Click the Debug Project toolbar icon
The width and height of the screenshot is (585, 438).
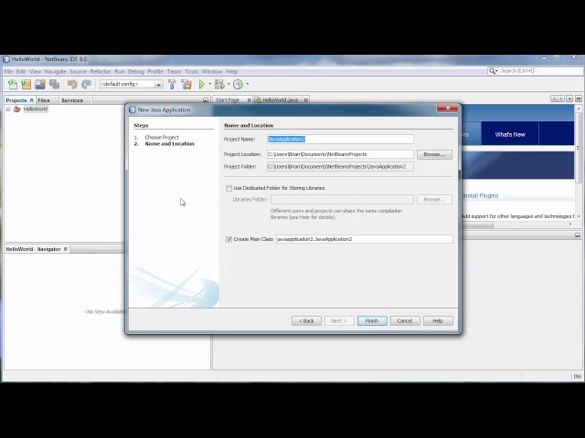tap(219, 84)
